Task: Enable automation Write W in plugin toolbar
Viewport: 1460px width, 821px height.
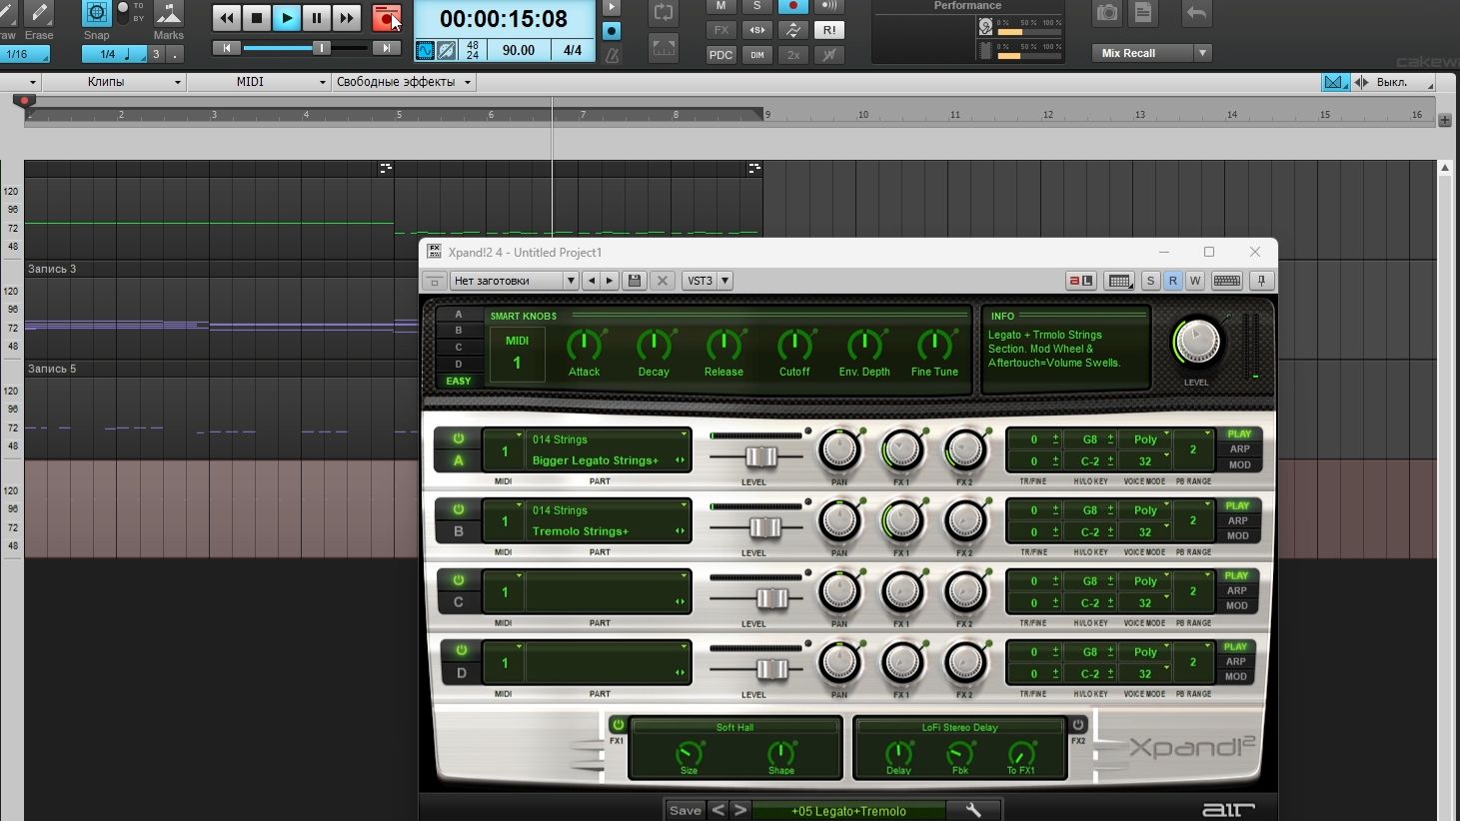Action: click(1194, 281)
